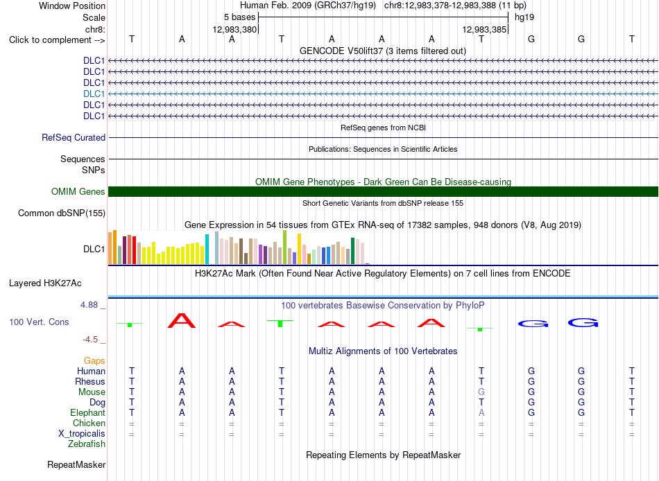Open 'Repeating Elements by RepeatMasker' title
Image resolution: width=659 pixels, height=481 pixels.
(x=383, y=455)
